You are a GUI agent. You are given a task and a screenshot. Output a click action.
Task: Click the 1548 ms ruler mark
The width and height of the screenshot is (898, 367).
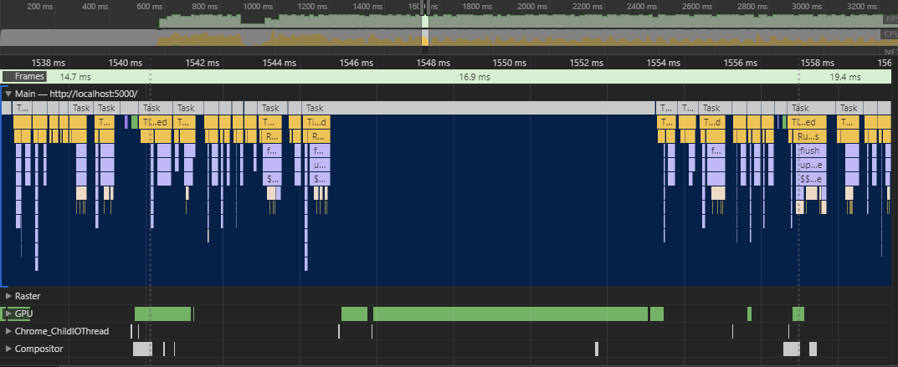click(x=428, y=62)
